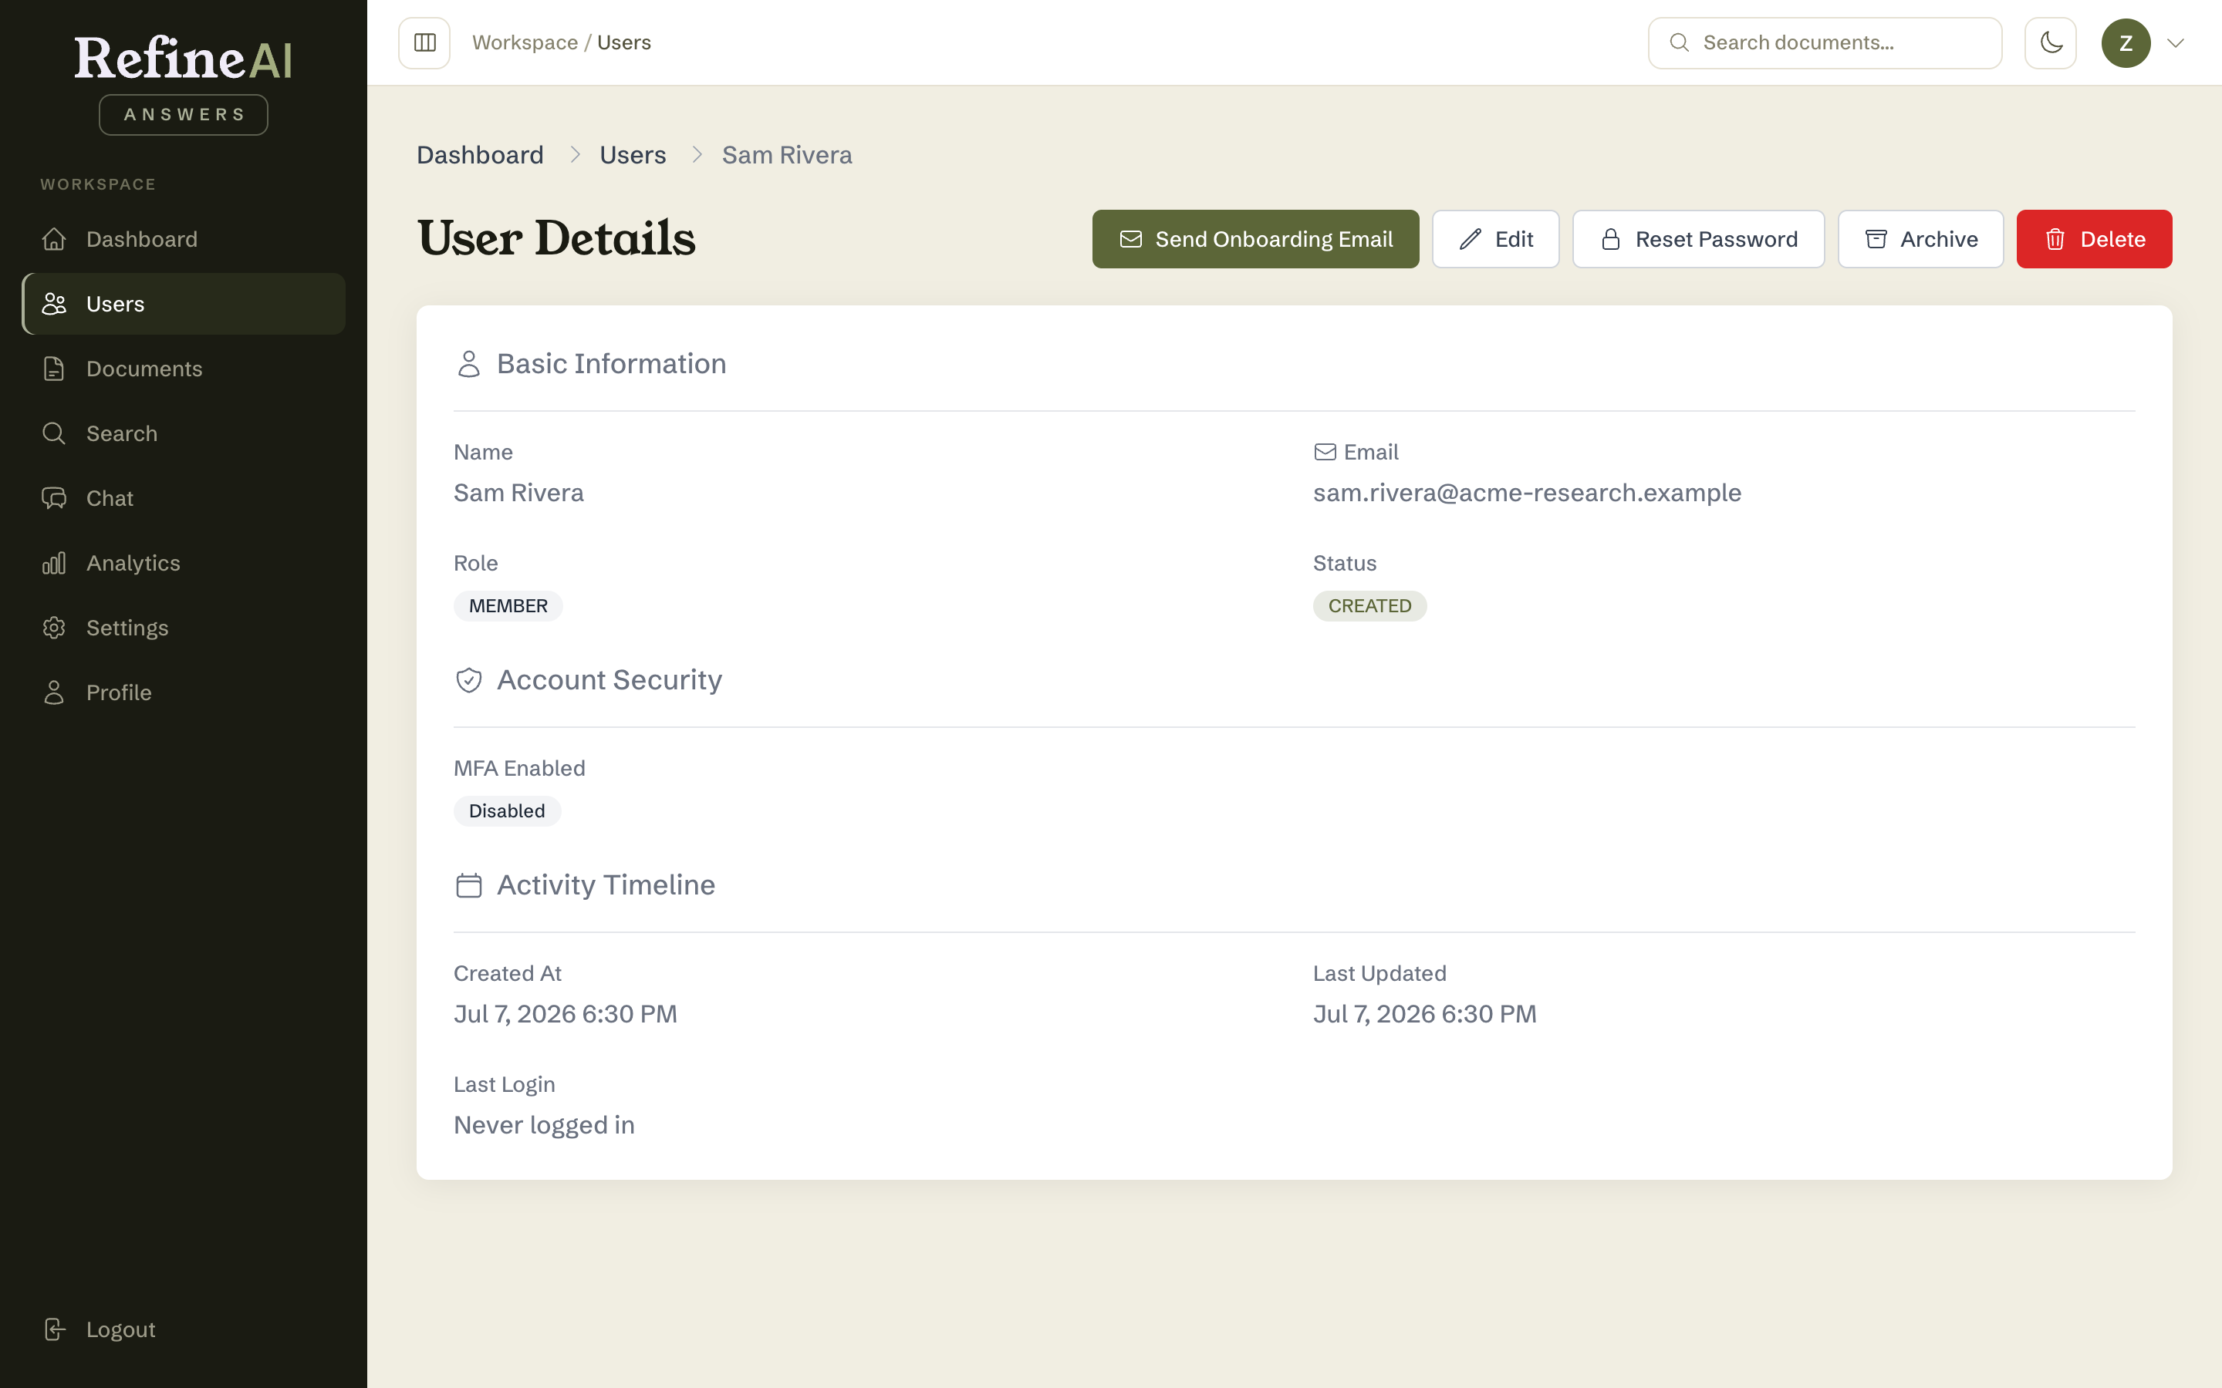The height and width of the screenshot is (1388, 2222).
Task: Click the Basic Information person icon
Action: point(468,363)
